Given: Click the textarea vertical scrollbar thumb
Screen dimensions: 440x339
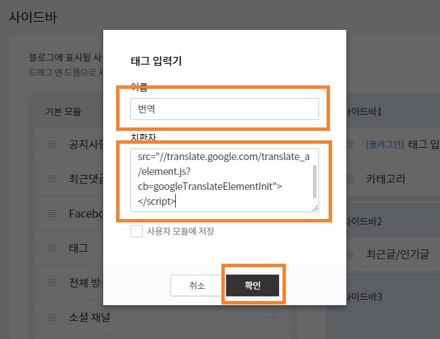Looking at the screenshot, I should point(314,182).
